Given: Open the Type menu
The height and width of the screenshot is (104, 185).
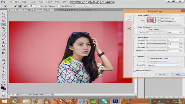Looking at the screenshot, I should 41,2.
